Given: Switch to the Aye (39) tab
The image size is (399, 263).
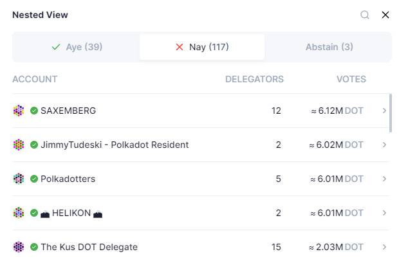Looking at the screenshot, I should click(77, 47).
